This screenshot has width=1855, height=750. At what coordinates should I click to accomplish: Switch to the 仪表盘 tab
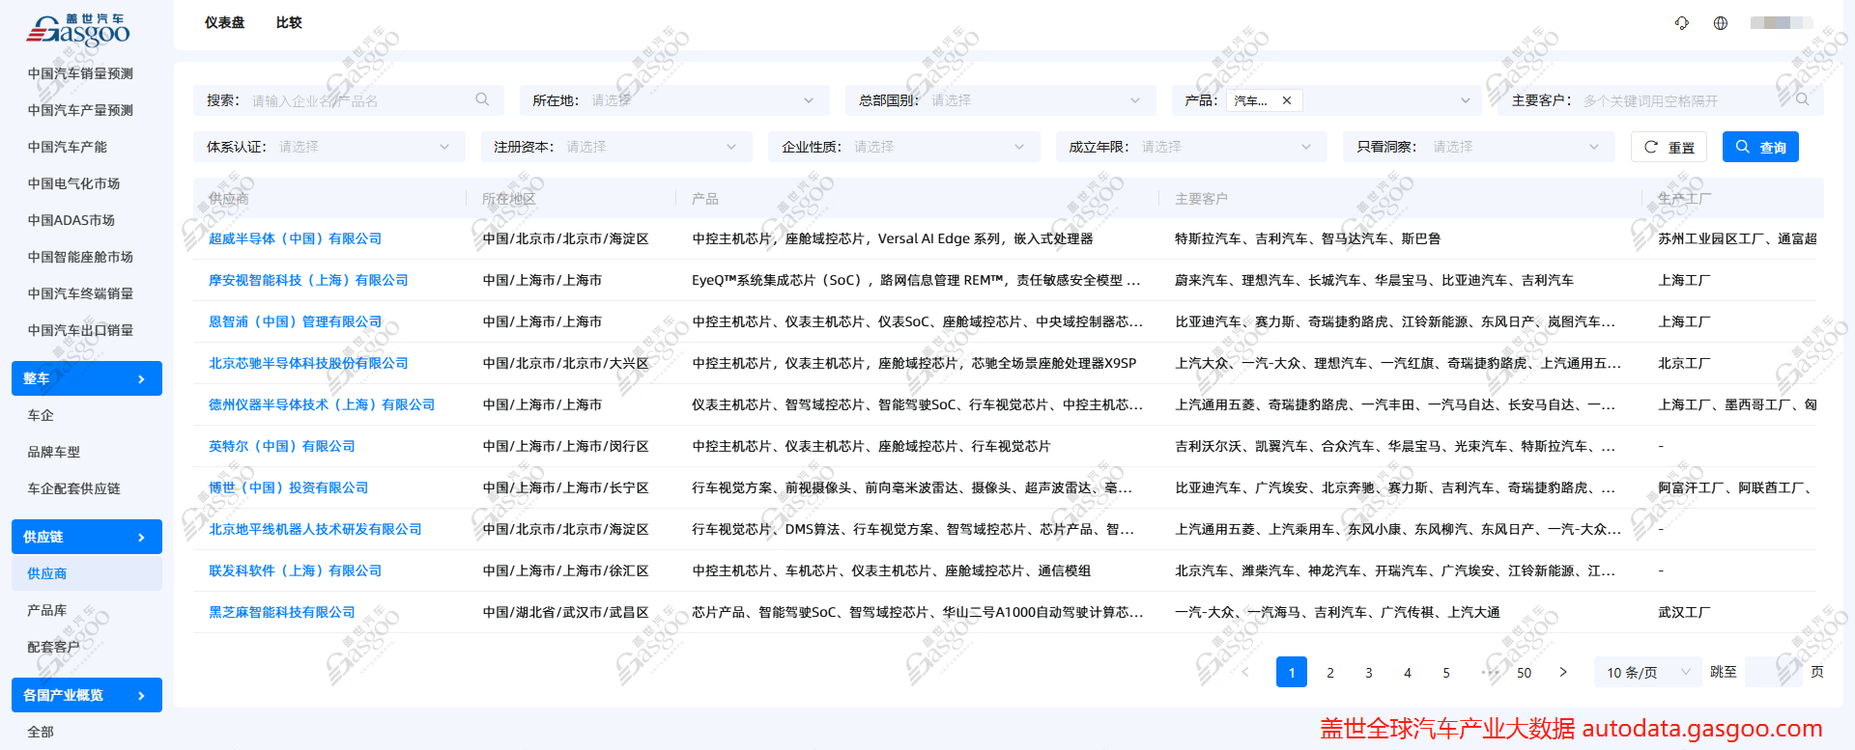coord(224,22)
